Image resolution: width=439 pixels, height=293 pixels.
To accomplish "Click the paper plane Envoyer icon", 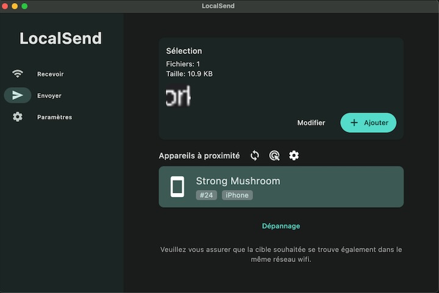I will (18, 95).
